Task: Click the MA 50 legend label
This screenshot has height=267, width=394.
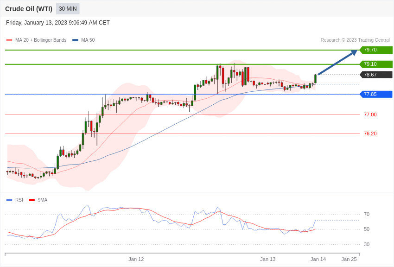Action: coord(88,40)
